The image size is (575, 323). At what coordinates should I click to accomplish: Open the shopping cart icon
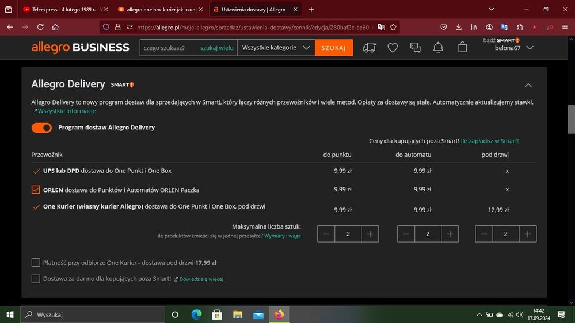pyautogui.click(x=462, y=48)
